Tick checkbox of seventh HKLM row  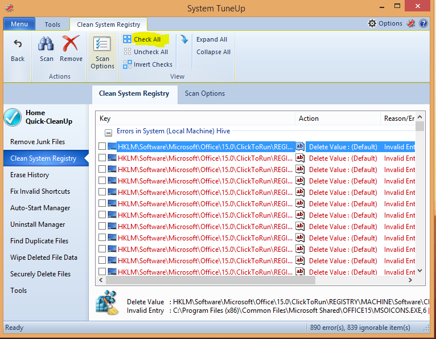click(102, 215)
